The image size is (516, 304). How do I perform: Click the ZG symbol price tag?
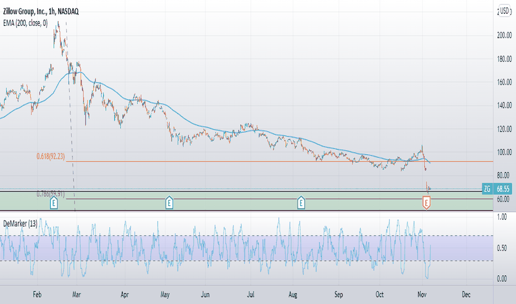(x=487, y=189)
